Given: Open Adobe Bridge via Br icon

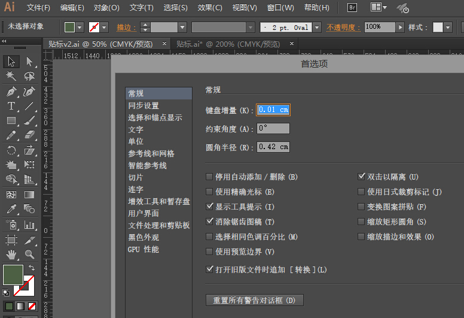Looking at the screenshot, I should (x=352, y=7).
